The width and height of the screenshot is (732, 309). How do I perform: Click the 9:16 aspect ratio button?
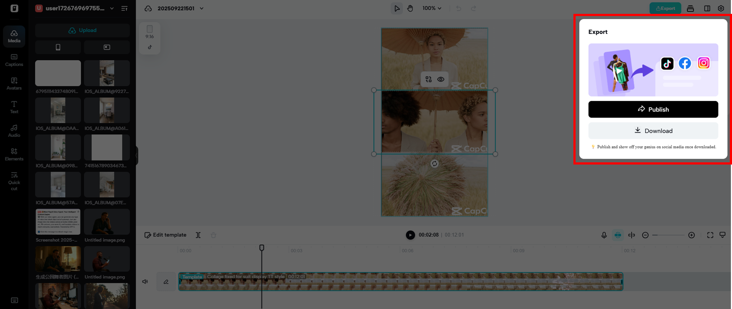pos(149,32)
